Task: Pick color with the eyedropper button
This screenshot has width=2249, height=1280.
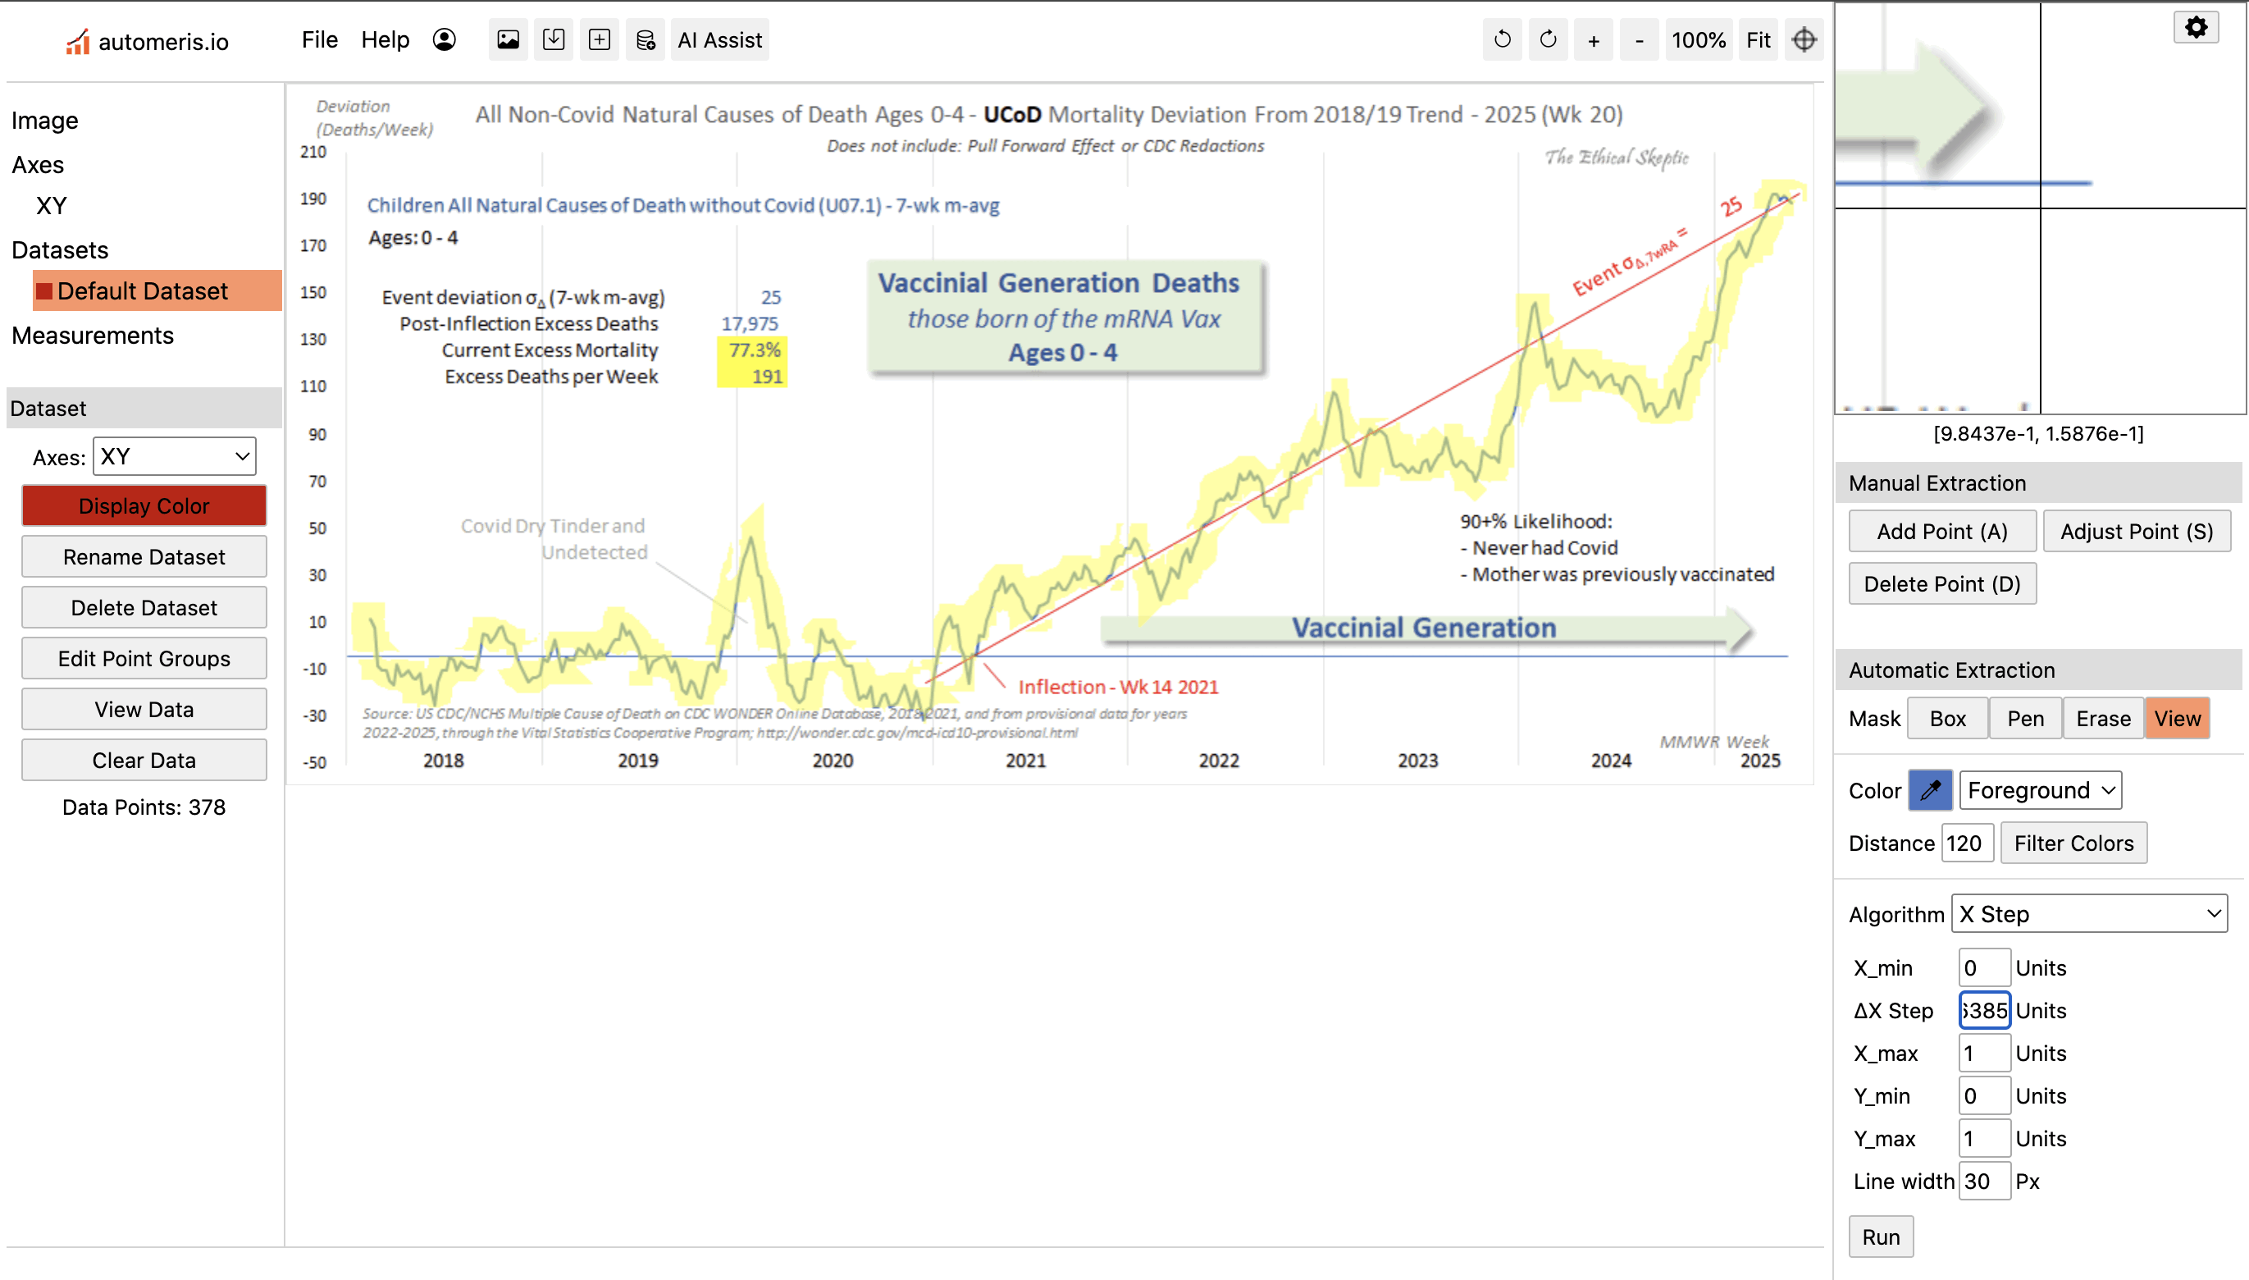Action: [x=1930, y=790]
